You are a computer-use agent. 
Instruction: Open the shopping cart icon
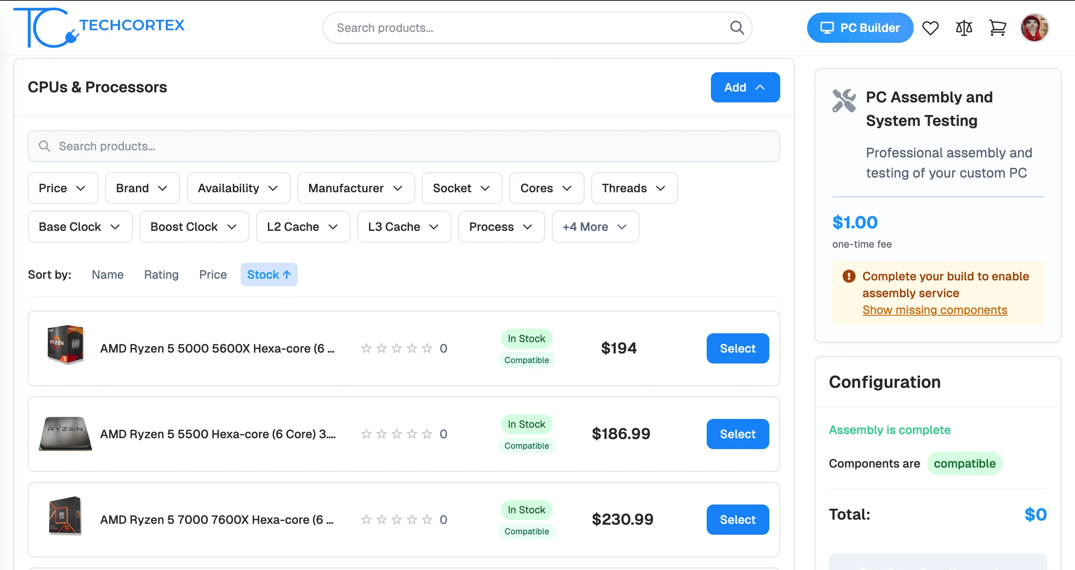click(x=997, y=28)
